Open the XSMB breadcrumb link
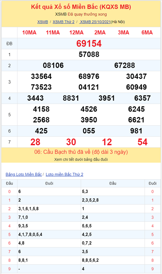Screen dimensions: 162x274 coord(43,22)
